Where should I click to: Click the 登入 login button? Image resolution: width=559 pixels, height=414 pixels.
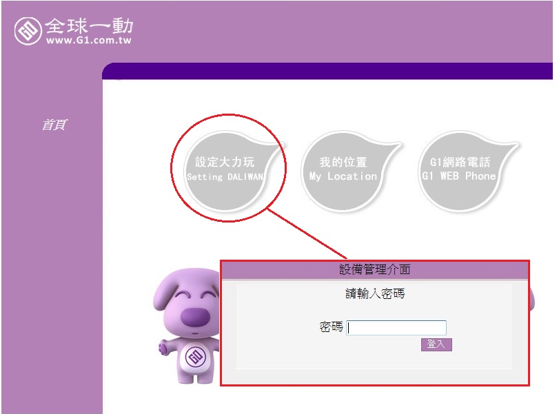click(436, 344)
